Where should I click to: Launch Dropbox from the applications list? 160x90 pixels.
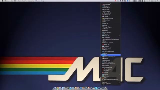110,6
